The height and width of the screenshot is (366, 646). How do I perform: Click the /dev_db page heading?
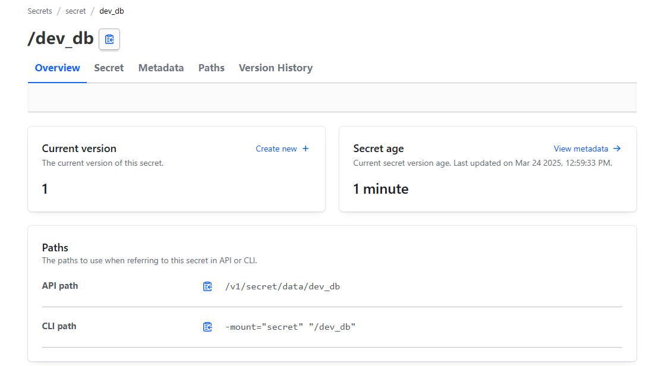[x=61, y=39]
